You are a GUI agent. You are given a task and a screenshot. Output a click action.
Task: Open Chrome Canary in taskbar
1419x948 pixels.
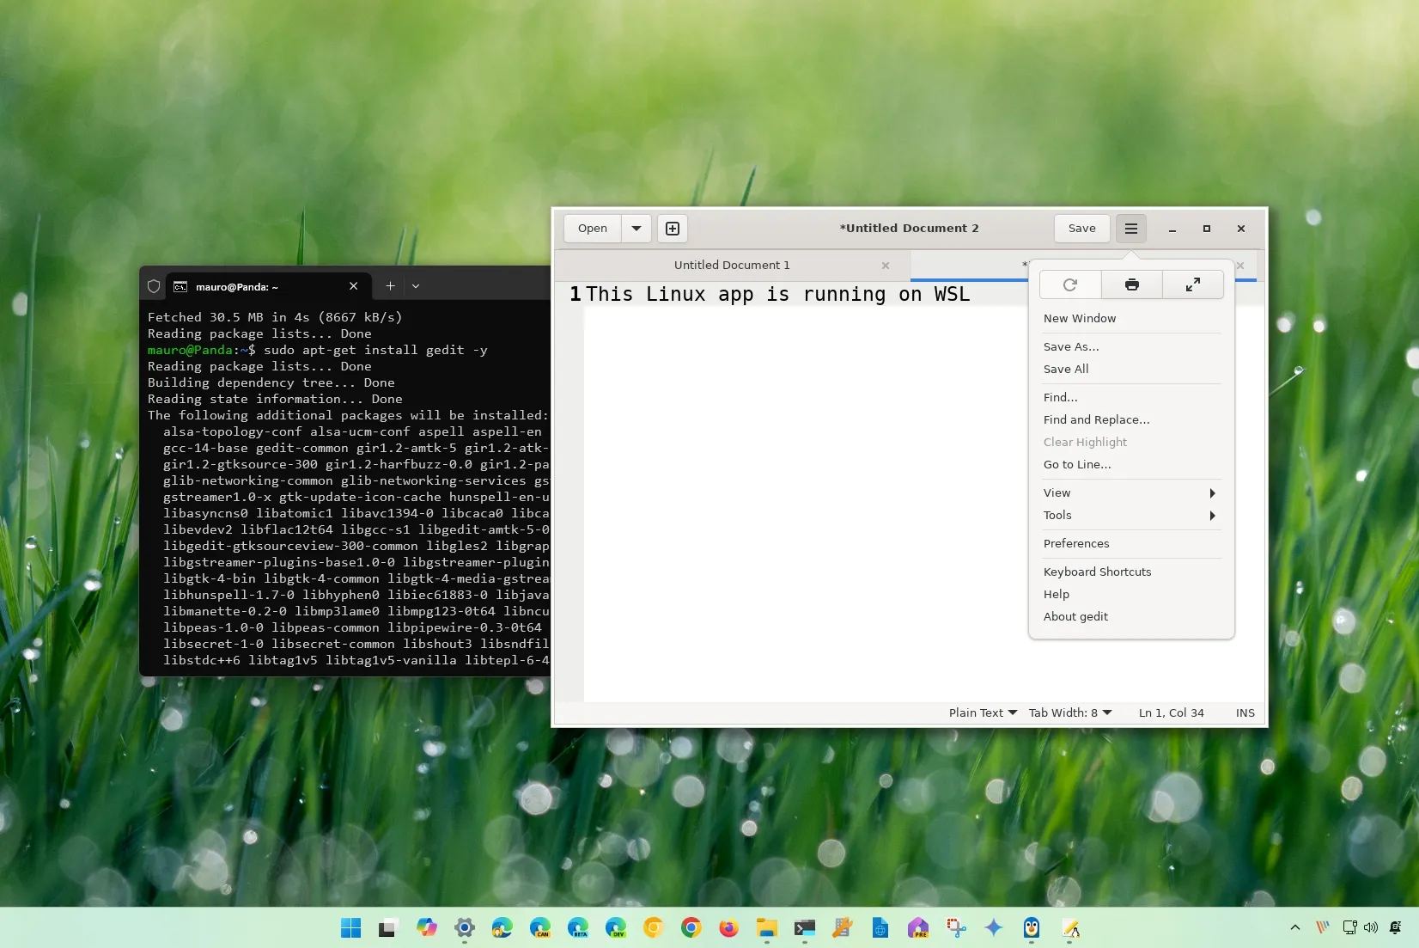pyautogui.click(x=654, y=927)
